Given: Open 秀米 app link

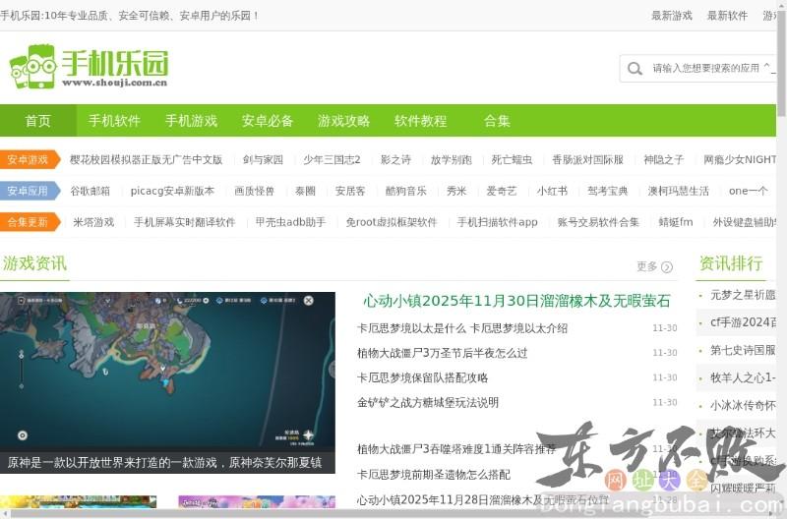Looking at the screenshot, I should tap(456, 191).
